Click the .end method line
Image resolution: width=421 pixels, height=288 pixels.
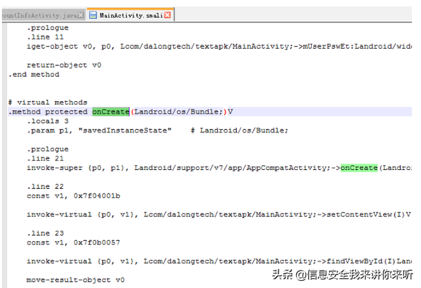pos(34,74)
